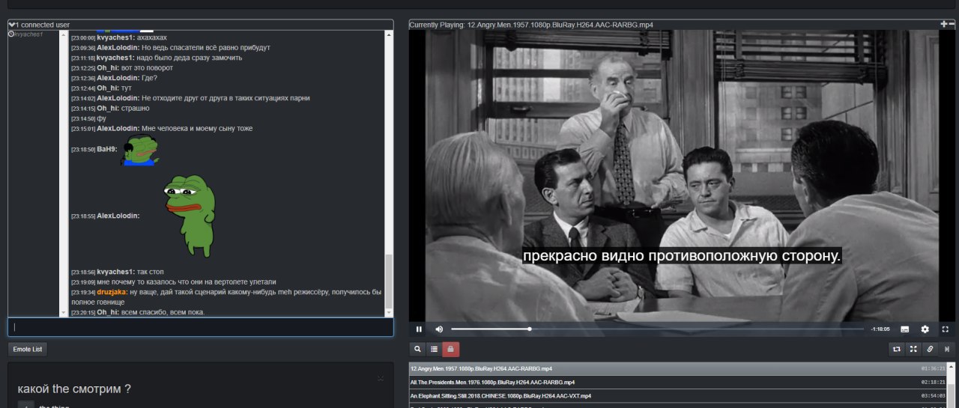Click the 'вот это поворот' message from Oh_hi
959x408 pixels.
point(148,68)
